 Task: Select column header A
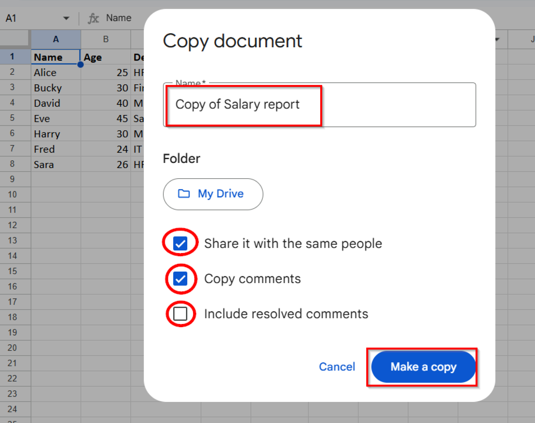click(x=56, y=39)
